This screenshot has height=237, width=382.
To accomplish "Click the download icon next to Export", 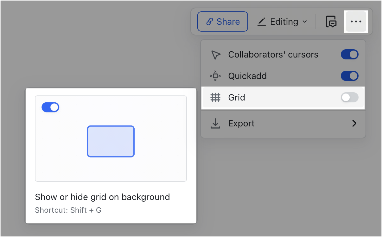I will [215, 124].
